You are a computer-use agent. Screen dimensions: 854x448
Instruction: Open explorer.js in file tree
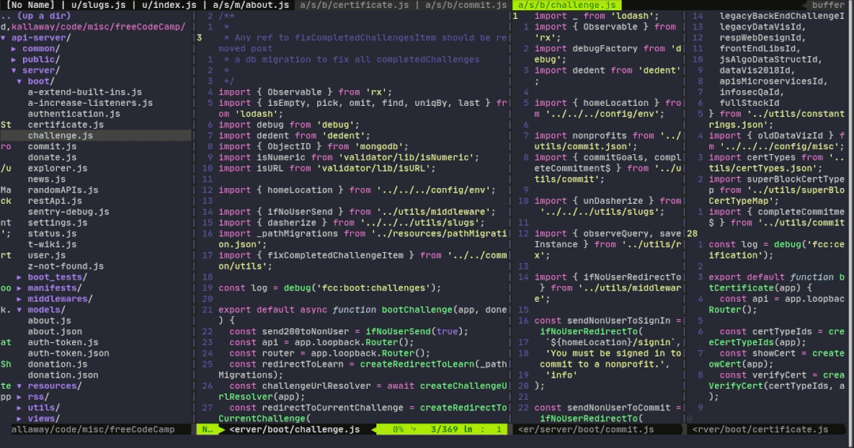[58, 168]
